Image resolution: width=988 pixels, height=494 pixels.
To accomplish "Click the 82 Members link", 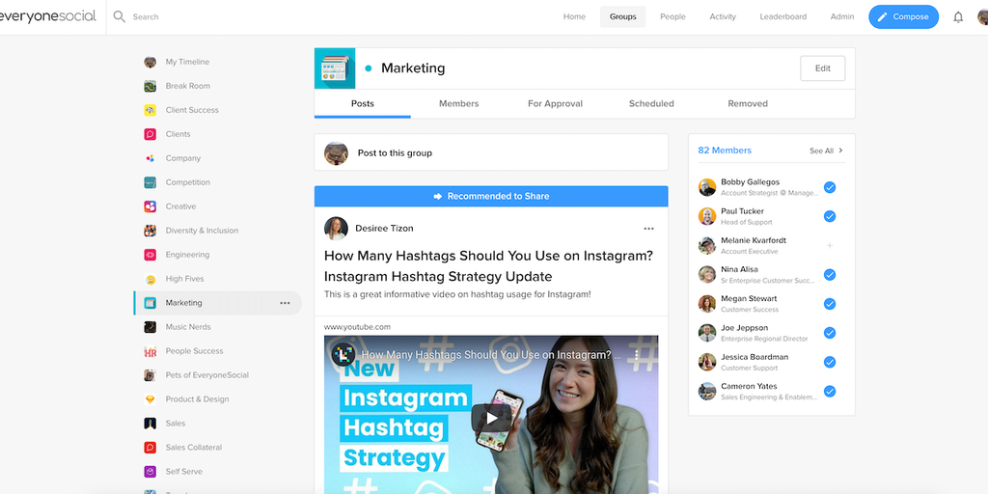I will (725, 151).
